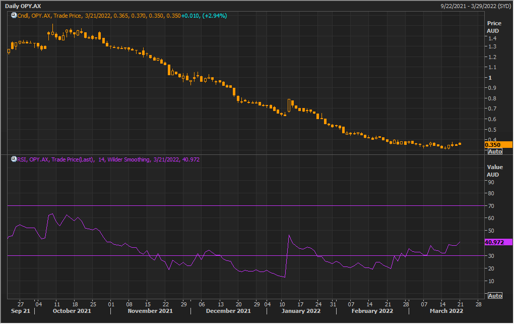The image size is (514, 324).
Task: Click the 1.4 price axis label
Action: point(492,38)
